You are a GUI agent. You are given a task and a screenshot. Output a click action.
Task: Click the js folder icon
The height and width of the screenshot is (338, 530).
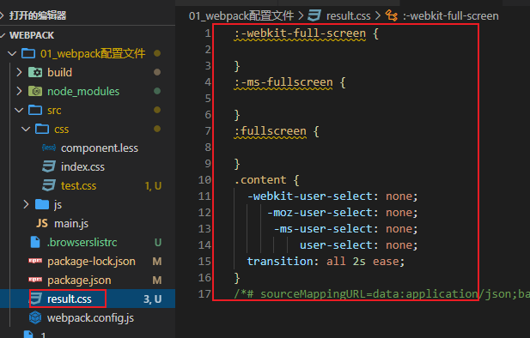42,204
